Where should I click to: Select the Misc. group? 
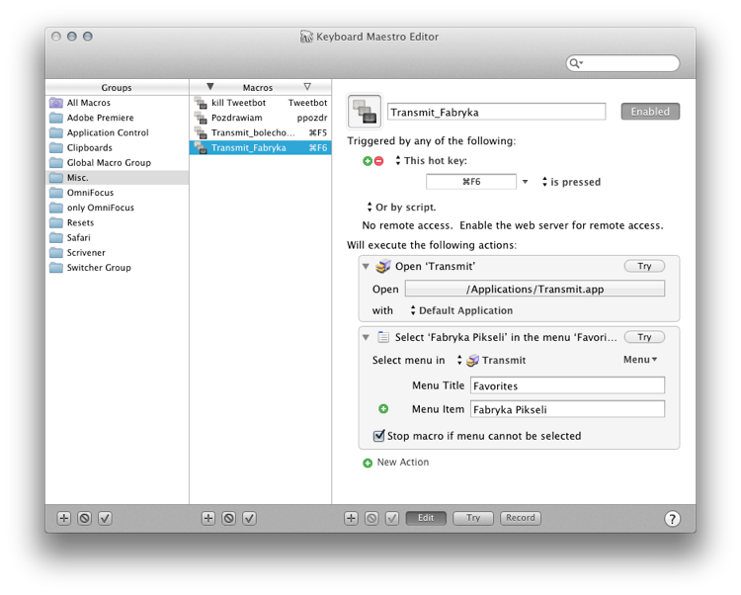tap(118, 178)
